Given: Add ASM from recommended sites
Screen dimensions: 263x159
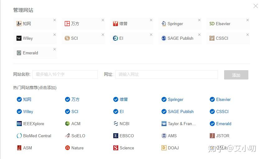Looking at the screenshot, I should 24,148.
